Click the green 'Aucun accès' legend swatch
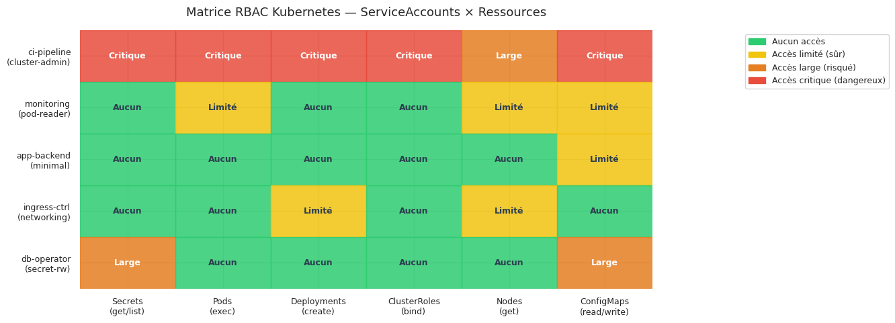The image size is (895, 323). click(757, 42)
